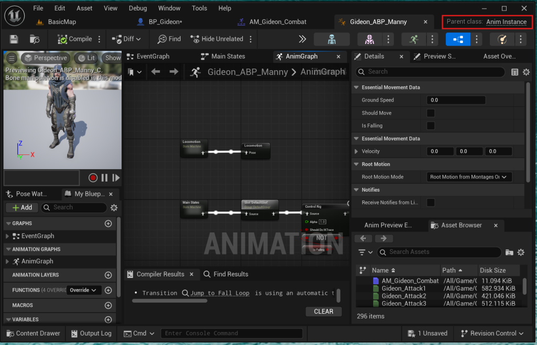The height and width of the screenshot is (345, 537).
Task: Toggle Hide Unrelated nodes
Action: pyautogui.click(x=217, y=39)
